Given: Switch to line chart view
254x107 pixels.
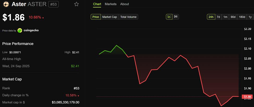Looking at the screenshot, I should pyautogui.click(x=169, y=17).
